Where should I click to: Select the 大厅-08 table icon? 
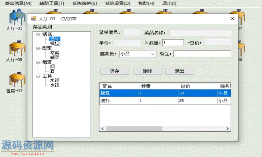point(17,49)
